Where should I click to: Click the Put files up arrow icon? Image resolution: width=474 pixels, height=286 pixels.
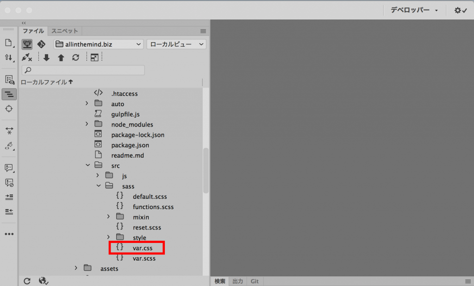(61, 58)
